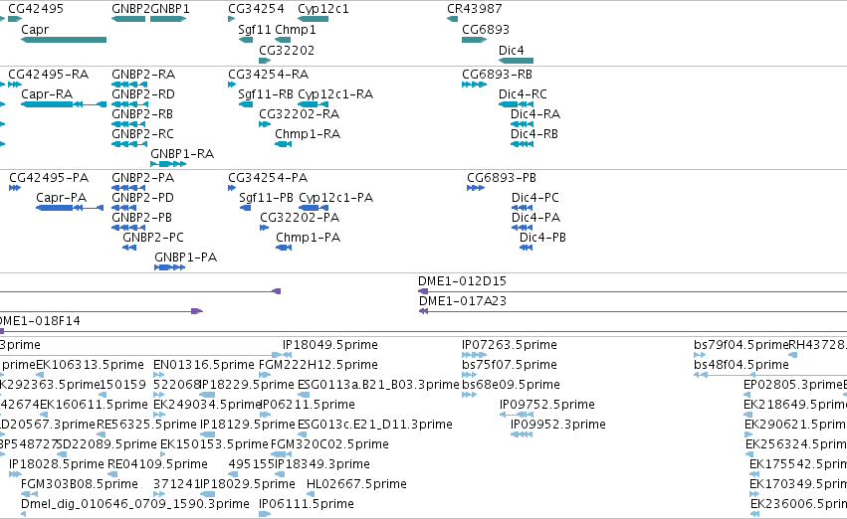
Task: Click the Dic4-PC protein label
Action: pyautogui.click(x=535, y=198)
